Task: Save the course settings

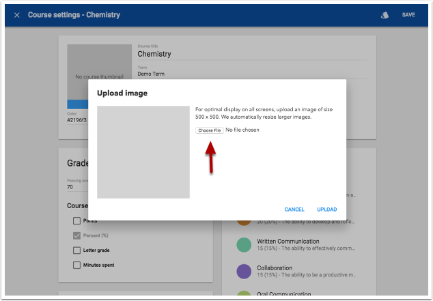Action: [x=408, y=15]
